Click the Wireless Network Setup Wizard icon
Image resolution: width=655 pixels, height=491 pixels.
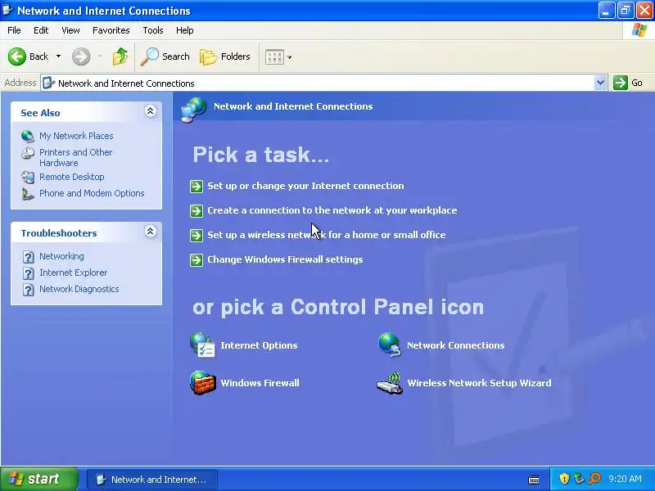(390, 383)
